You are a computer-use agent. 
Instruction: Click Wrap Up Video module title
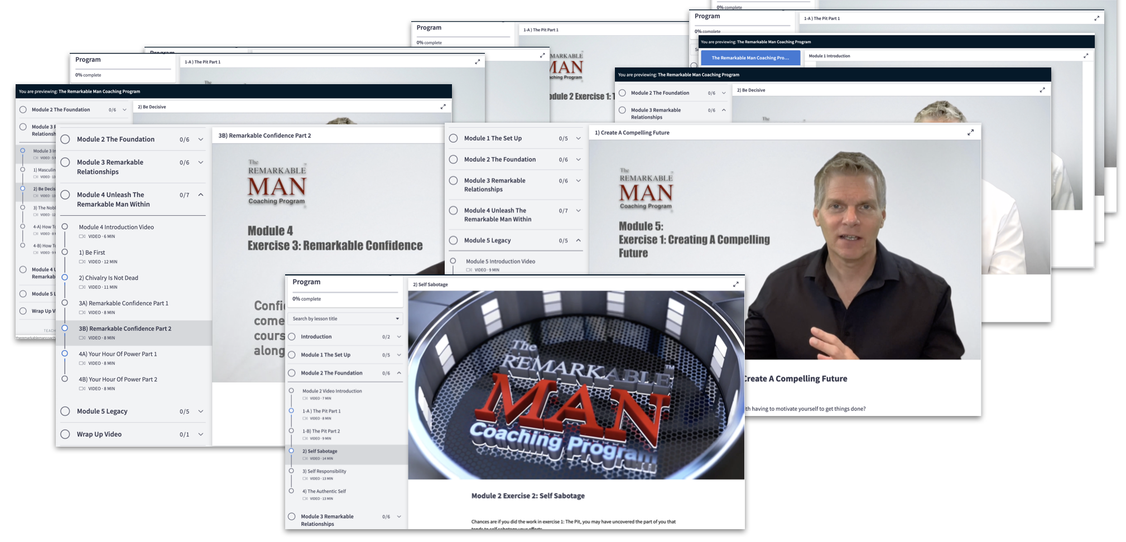99,434
